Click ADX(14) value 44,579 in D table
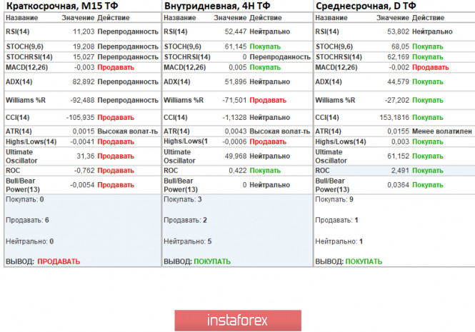 [398, 82]
